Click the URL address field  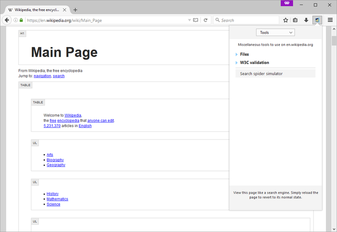106,20
